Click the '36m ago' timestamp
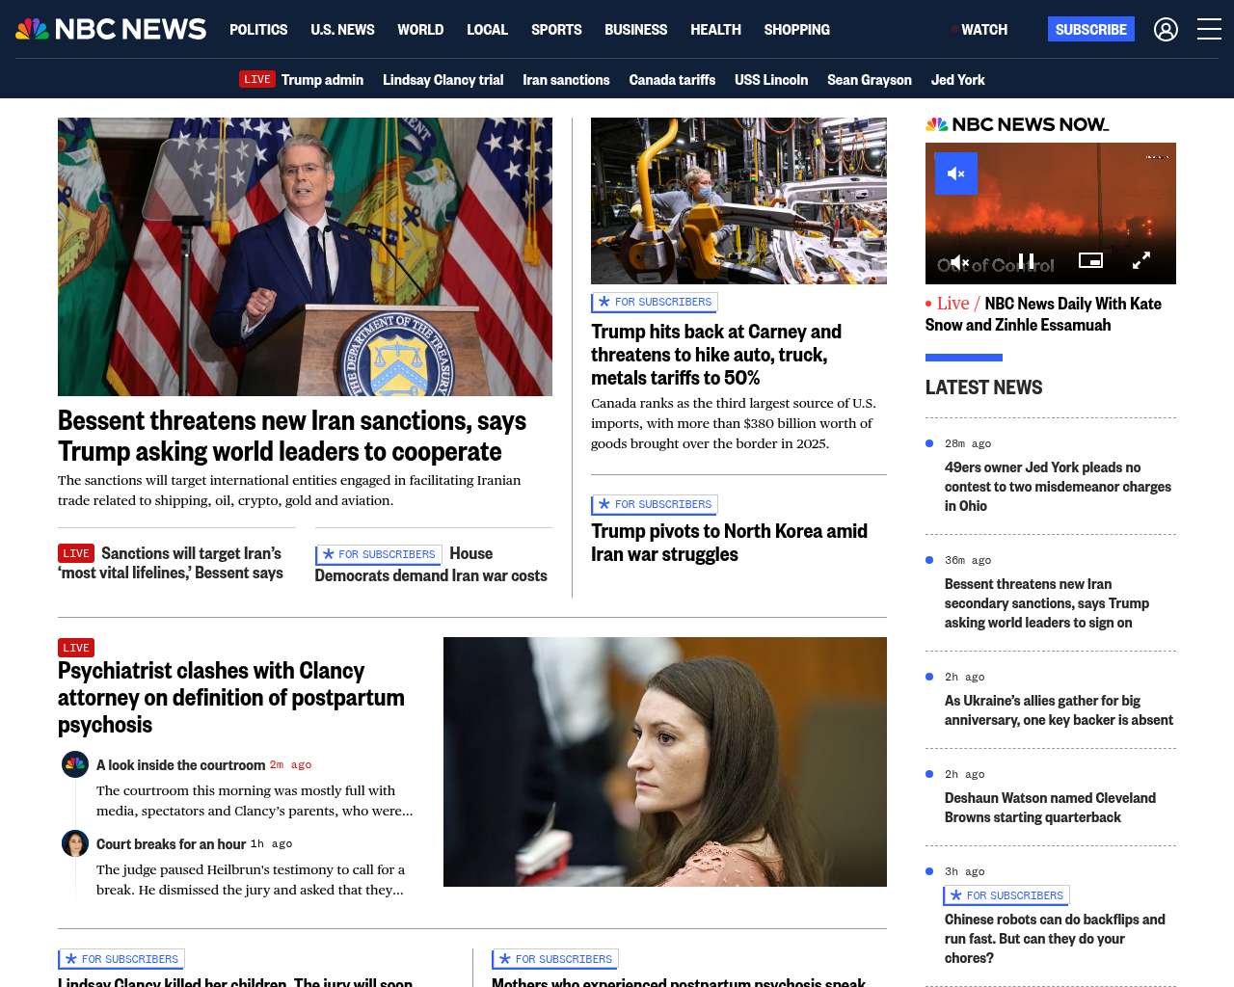Image resolution: width=1234 pixels, height=987 pixels. coord(968,561)
